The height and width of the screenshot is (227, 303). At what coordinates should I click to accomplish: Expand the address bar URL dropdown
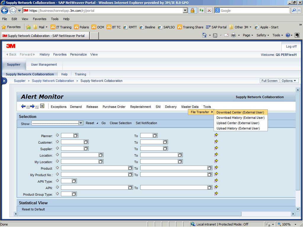pyautogui.click(x=185, y=10)
